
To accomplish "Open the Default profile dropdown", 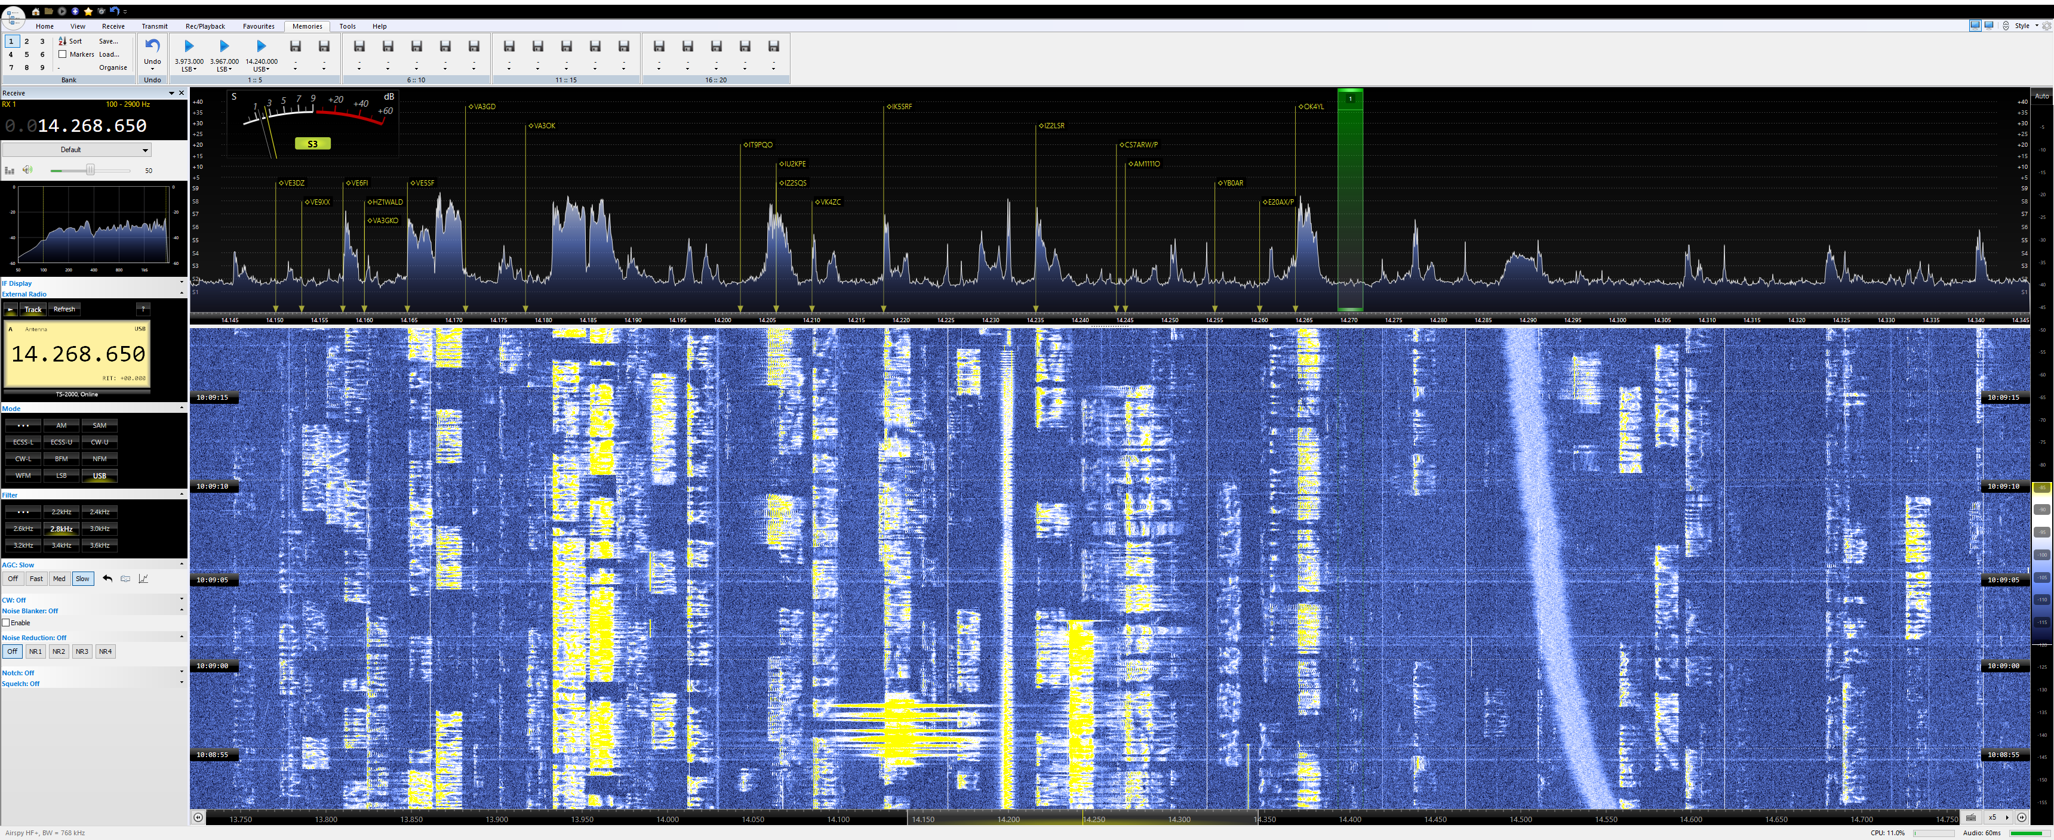I will click(76, 150).
